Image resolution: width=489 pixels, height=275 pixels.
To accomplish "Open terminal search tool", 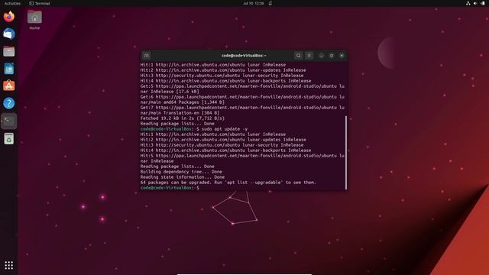I will (x=298, y=56).
